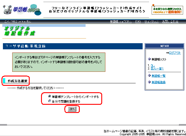Select 単語帳テンプレートからインポートする radio option
This screenshot has height=136, width=186.
(49, 96)
